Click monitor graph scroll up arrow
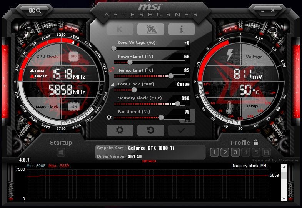The height and width of the screenshot is (208, 302). (x=284, y=167)
